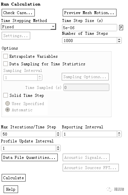The image size is (128, 195).
Task: Increase Profile Update Interval spinner
Action: [x=58, y=147]
